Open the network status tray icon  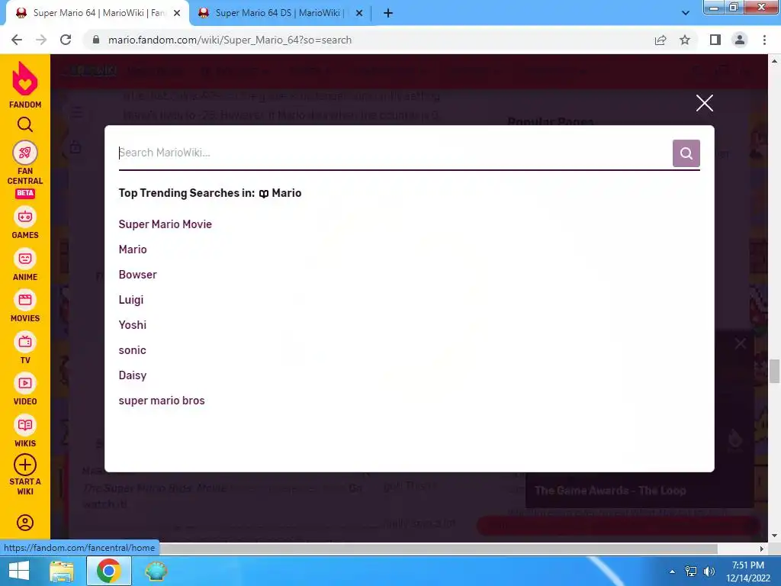(691, 572)
